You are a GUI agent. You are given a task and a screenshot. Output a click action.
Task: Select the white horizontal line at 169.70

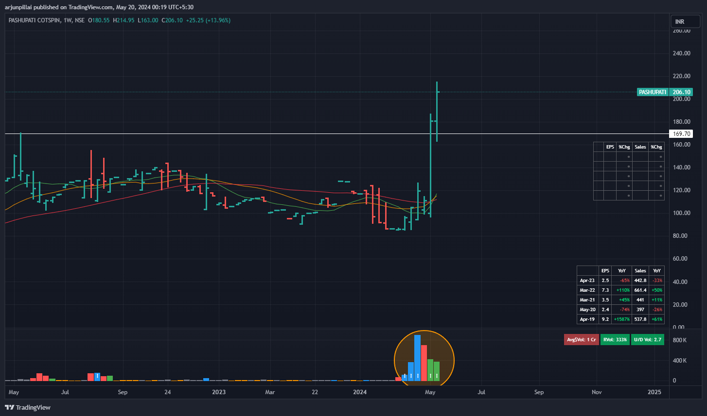336,133
